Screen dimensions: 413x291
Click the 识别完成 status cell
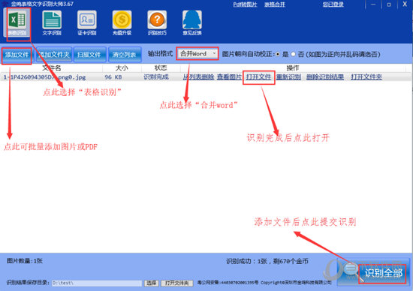(156, 76)
